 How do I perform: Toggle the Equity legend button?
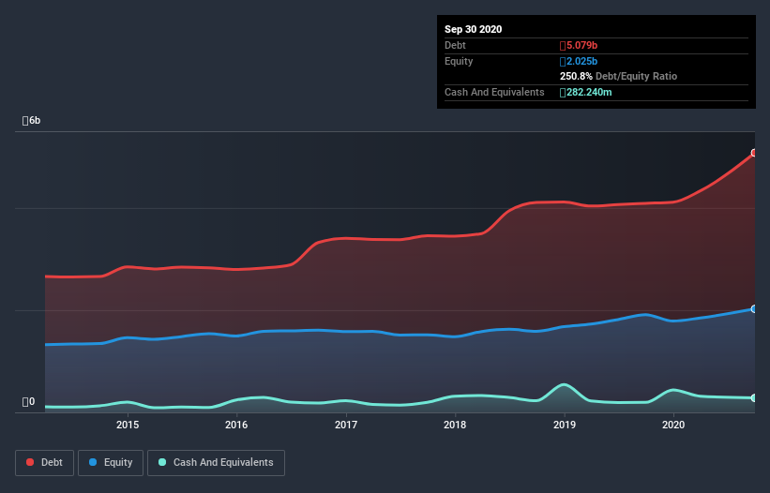[111, 463]
